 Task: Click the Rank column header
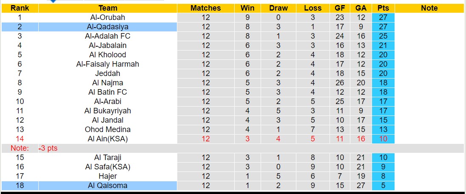[19, 8]
